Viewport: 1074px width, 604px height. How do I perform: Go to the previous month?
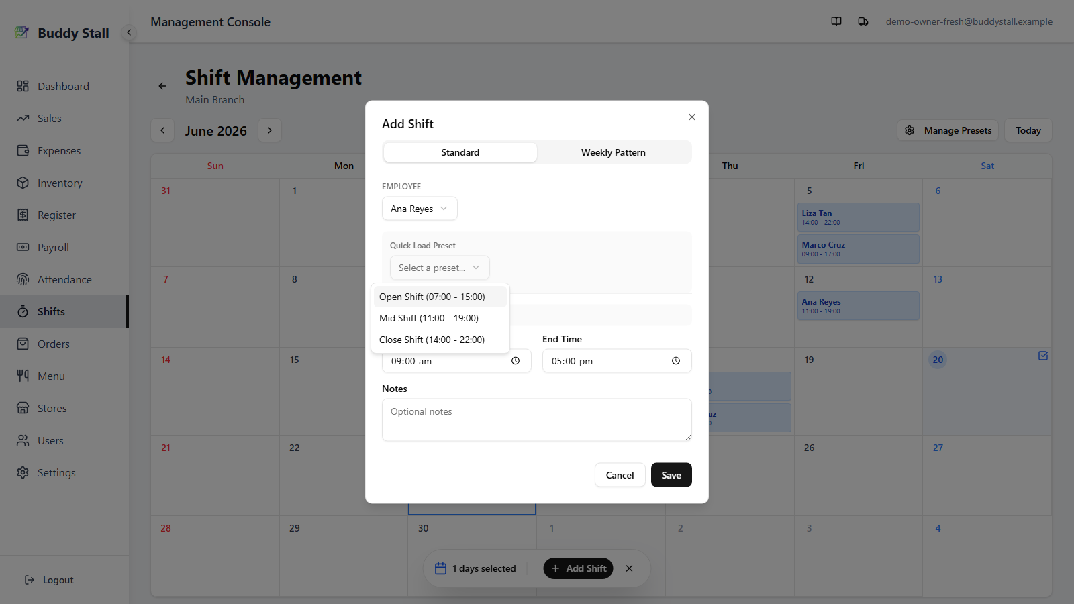(x=162, y=130)
